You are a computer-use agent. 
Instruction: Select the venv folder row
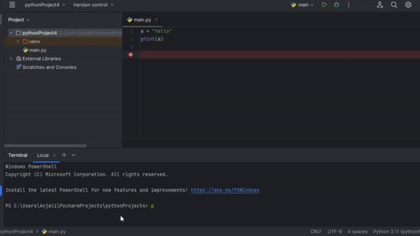click(x=63, y=41)
